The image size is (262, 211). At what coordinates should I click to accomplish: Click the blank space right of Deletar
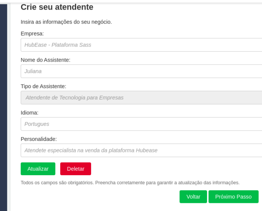coord(166,169)
